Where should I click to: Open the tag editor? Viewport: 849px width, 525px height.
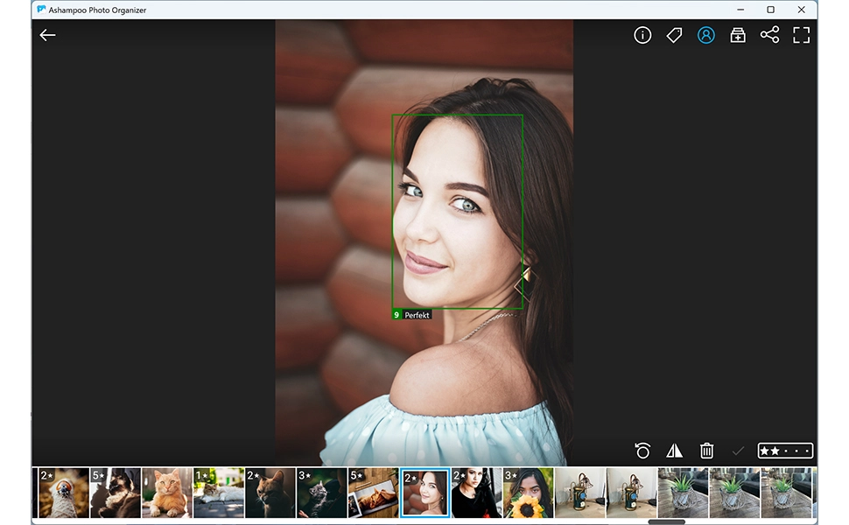point(674,35)
